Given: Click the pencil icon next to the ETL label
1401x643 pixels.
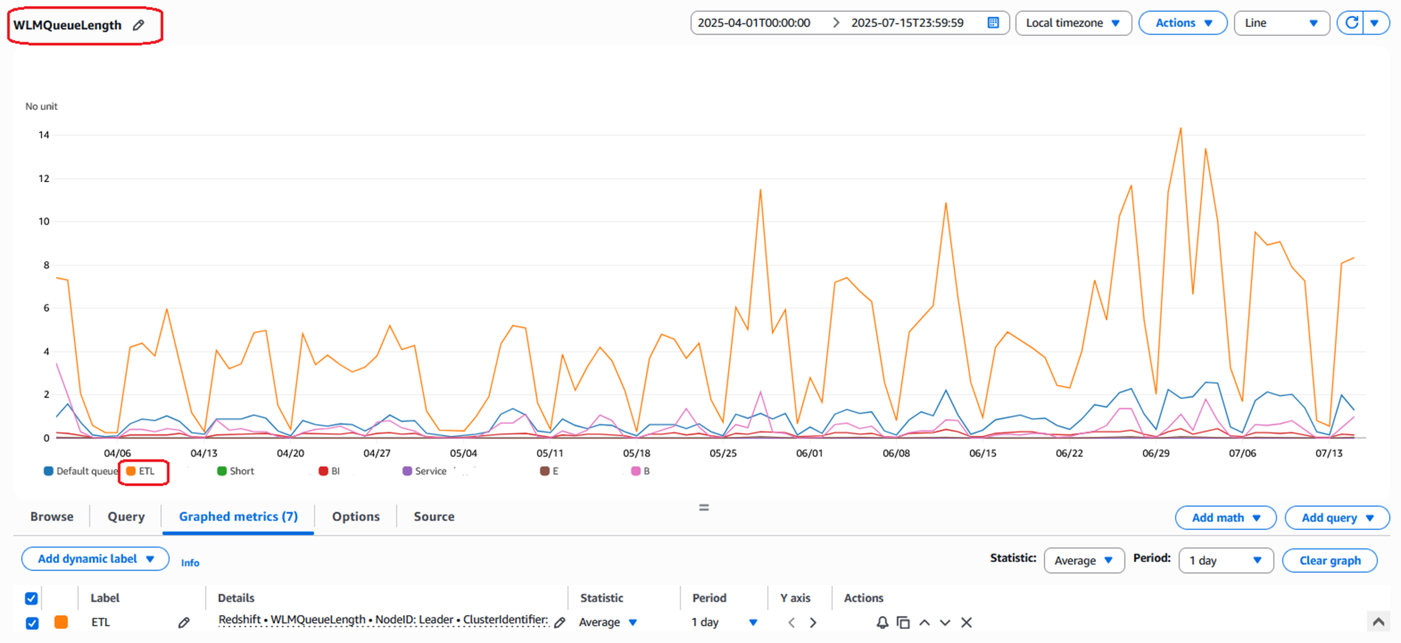Looking at the screenshot, I should click(x=184, y=622).
